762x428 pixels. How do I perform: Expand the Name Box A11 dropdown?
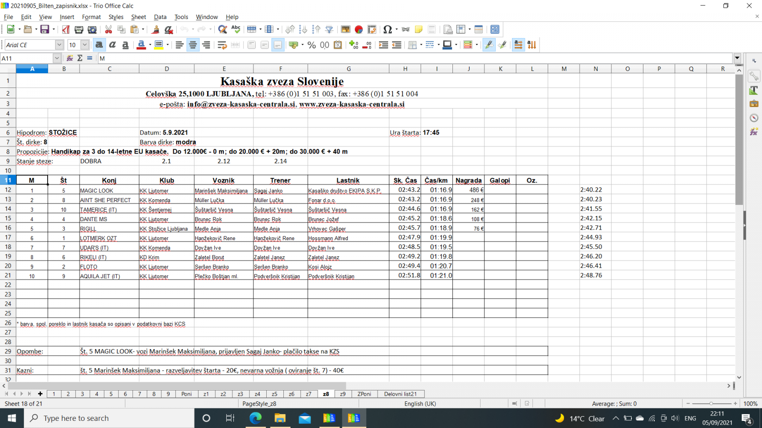[57, 58]
